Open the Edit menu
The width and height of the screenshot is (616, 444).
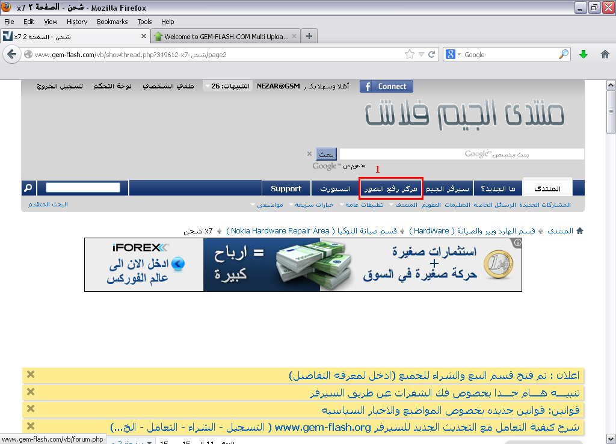[29, 22]
